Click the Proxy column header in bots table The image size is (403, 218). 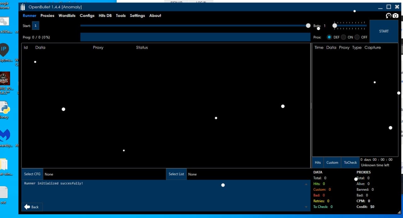98,47
